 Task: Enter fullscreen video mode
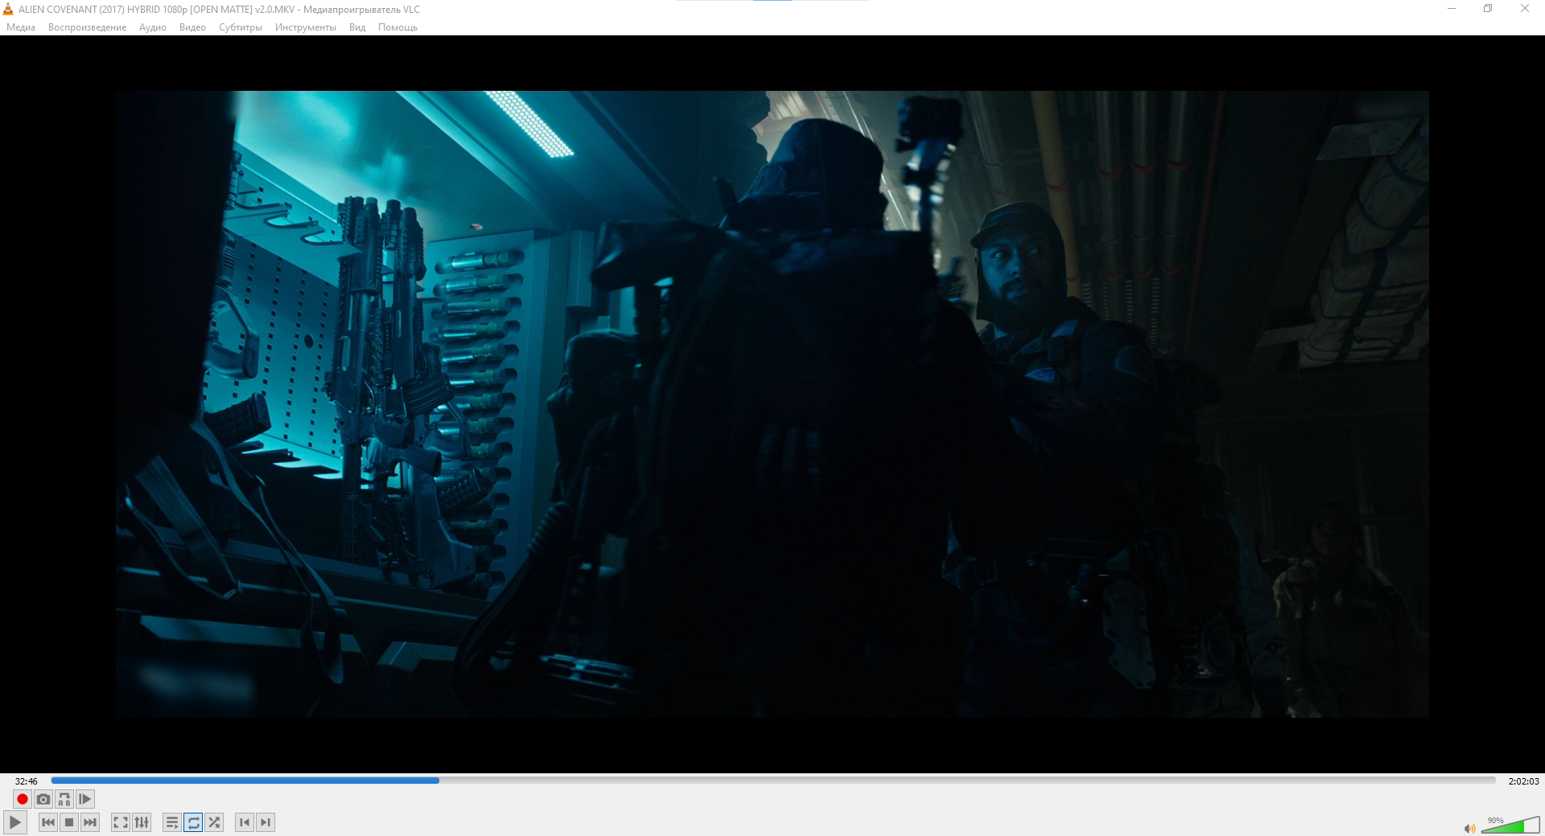[x=120, y=822]
